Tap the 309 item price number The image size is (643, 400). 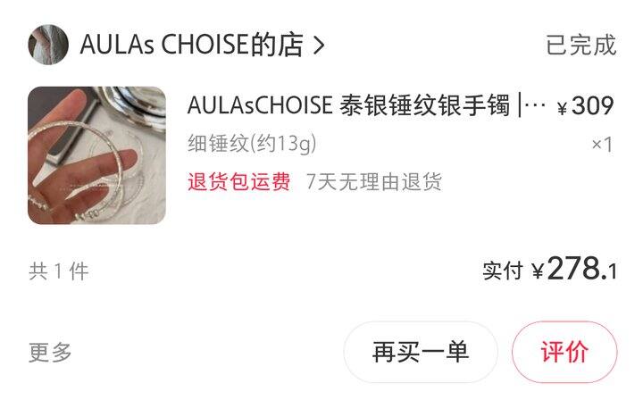tap(593, 105)
